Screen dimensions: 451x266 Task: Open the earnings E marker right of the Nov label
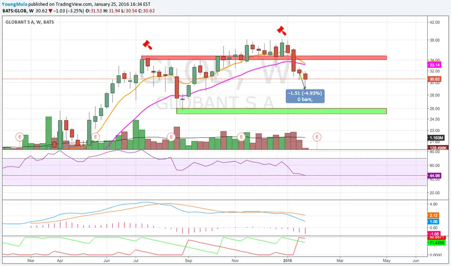tap(241, 137)
